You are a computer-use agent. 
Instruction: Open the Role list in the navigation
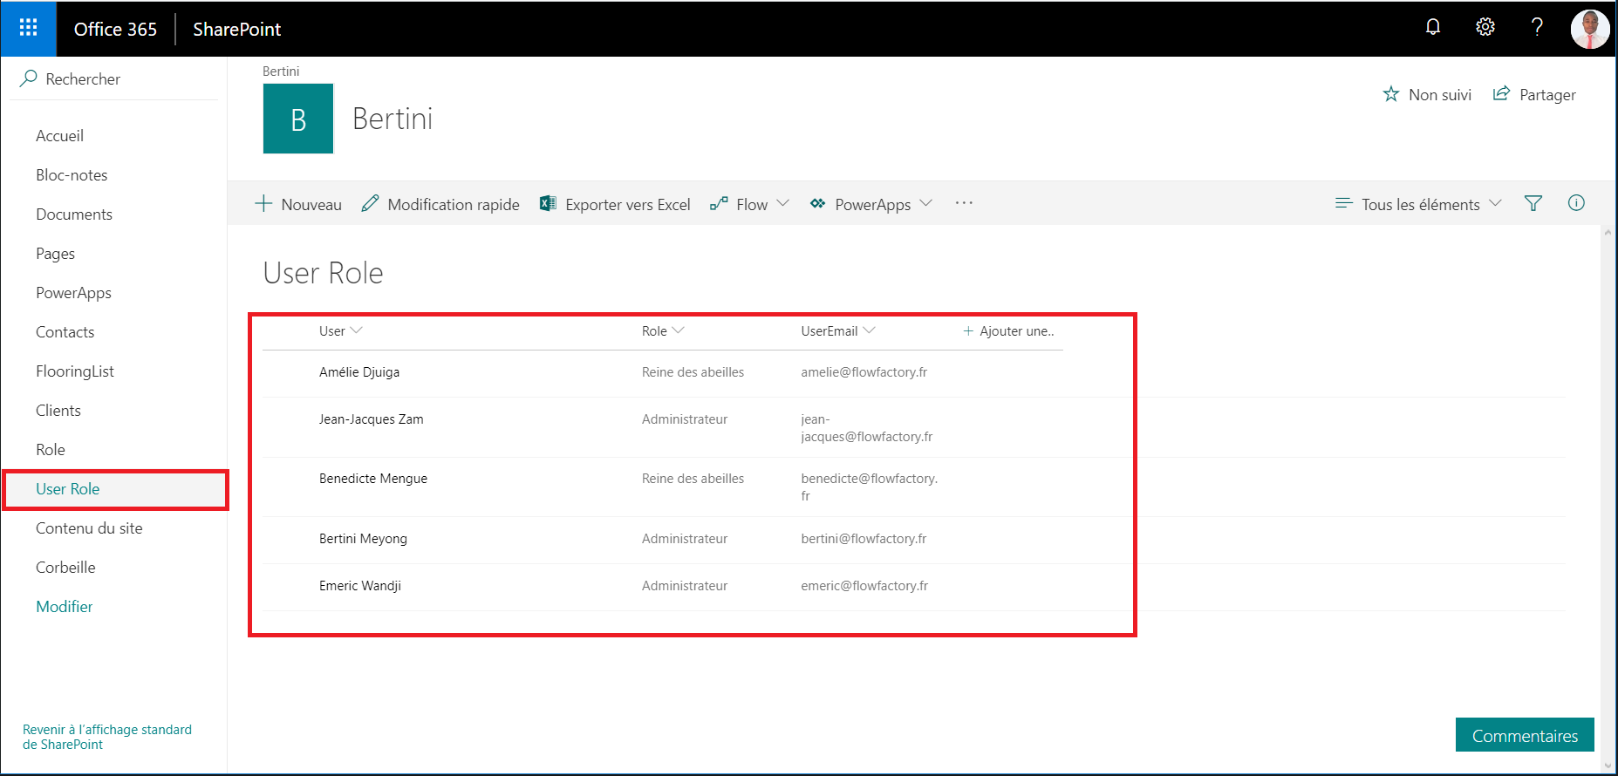pos(51,450)
